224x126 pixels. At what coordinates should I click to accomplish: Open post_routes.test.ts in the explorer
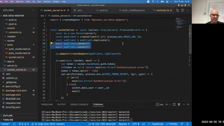click(x=19, y=53)
